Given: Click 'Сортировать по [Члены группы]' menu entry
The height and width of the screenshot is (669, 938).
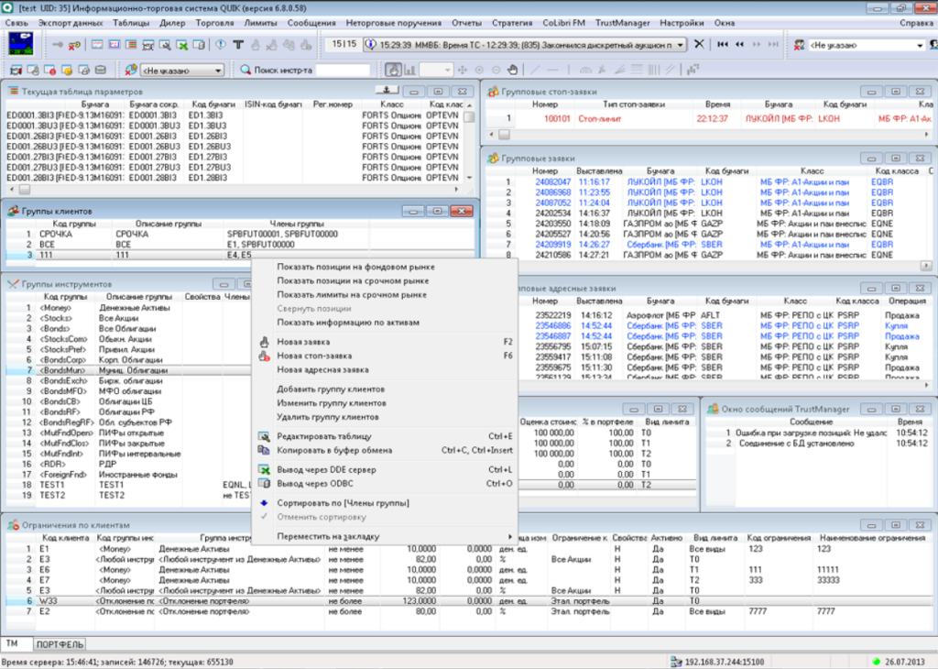Looking at the screenshot, I should click(x=343, y=503).
